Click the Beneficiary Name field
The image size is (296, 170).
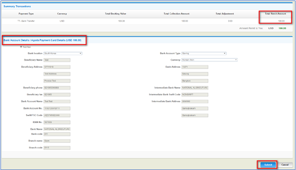click(57, 60)
